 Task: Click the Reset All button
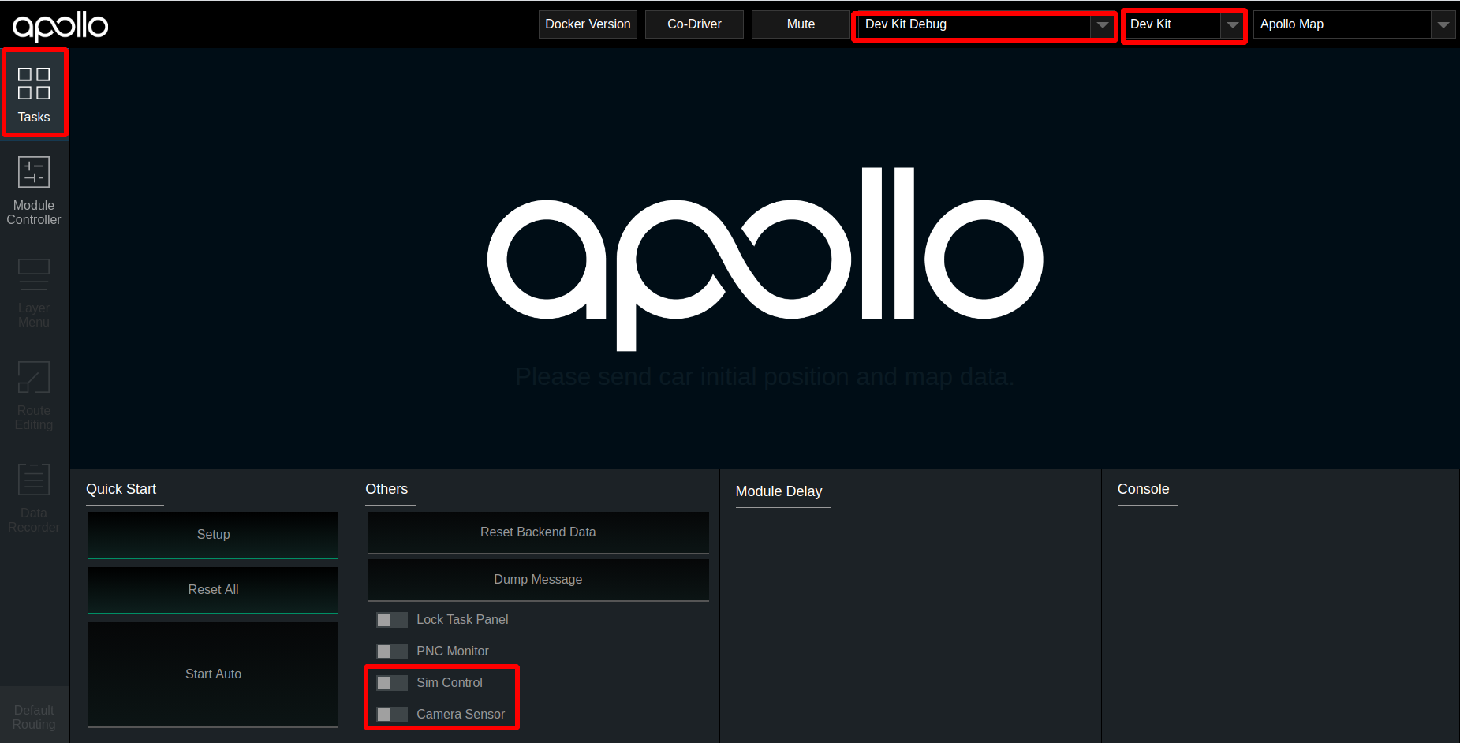[x=213, y=590]
